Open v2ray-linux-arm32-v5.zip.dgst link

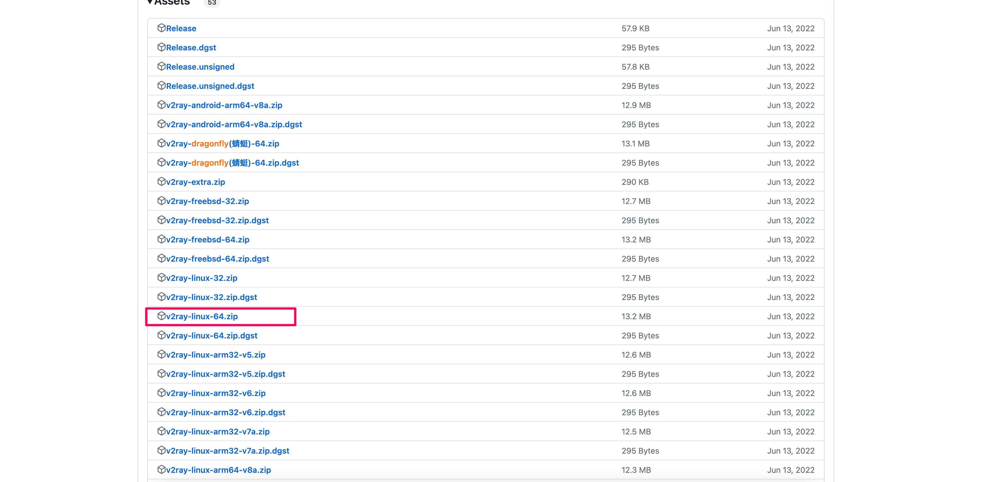click(x=225, y=374)
